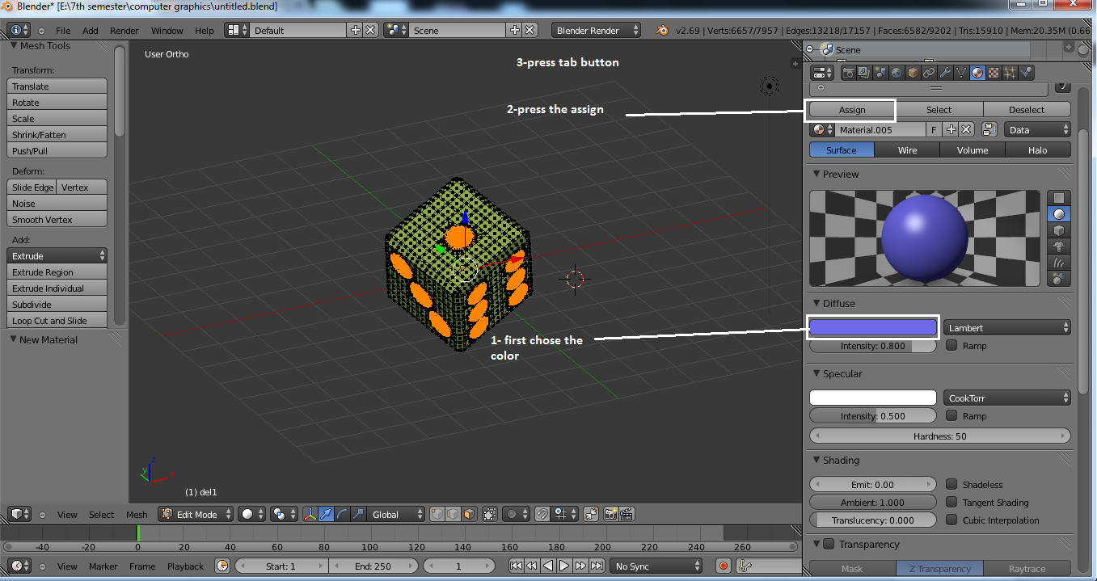Select the large sphere with sky preview
The height and width of the screenshot is (581, 1097).
click(1059, 279)
